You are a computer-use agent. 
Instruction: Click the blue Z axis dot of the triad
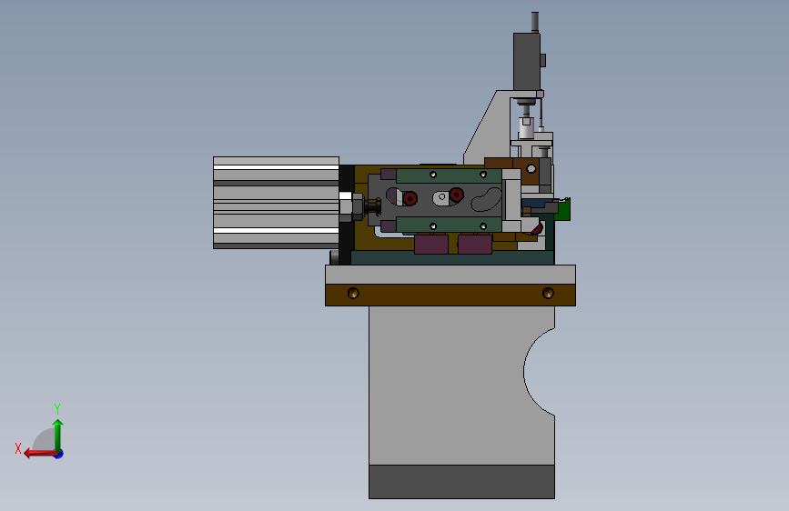[59, 454]
